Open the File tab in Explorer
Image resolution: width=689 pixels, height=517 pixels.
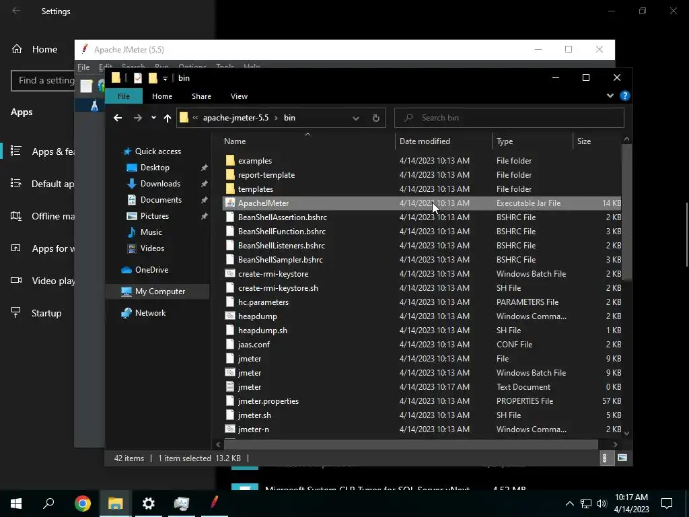coord(124,96)
